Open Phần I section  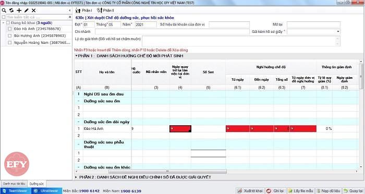pyautogui.click(x=84, y=10)
